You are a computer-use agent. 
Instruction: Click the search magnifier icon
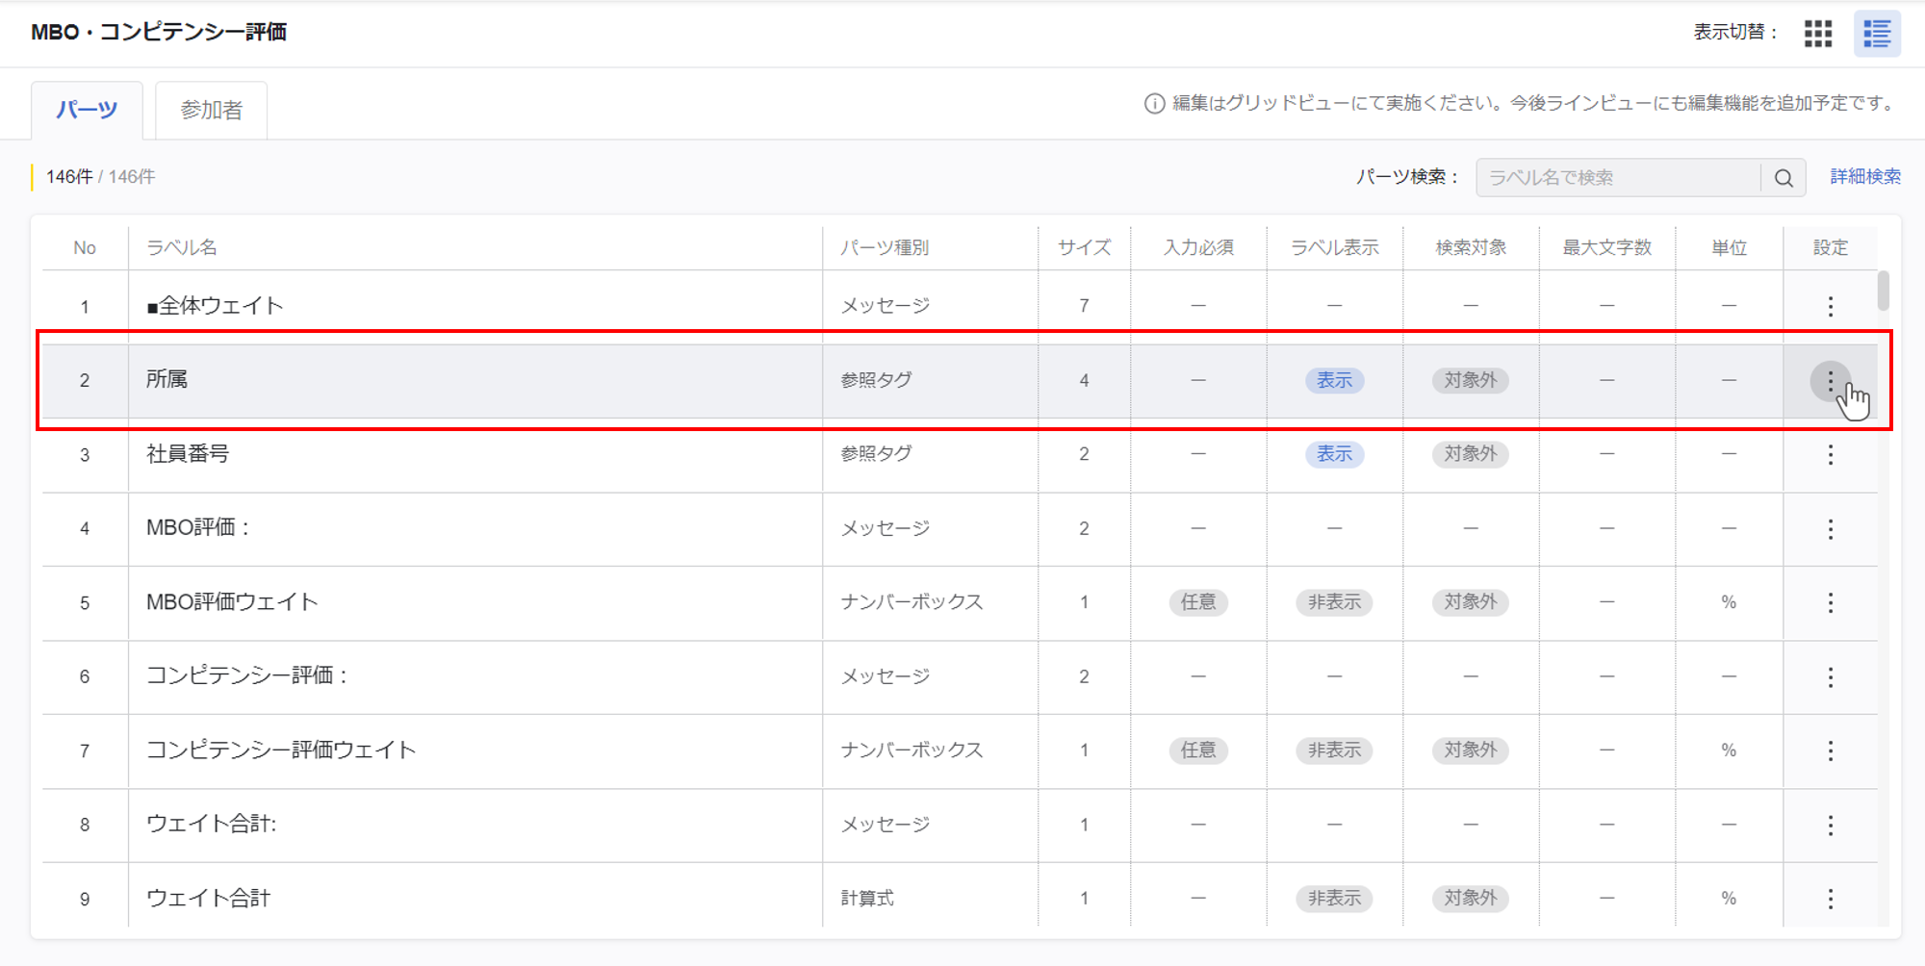1783,178
